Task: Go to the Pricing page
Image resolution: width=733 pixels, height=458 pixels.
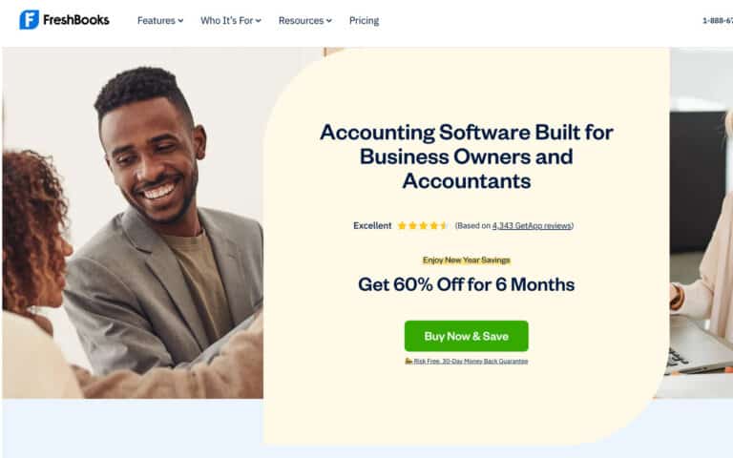Action: pyautogui.click(x=365, y=21)
